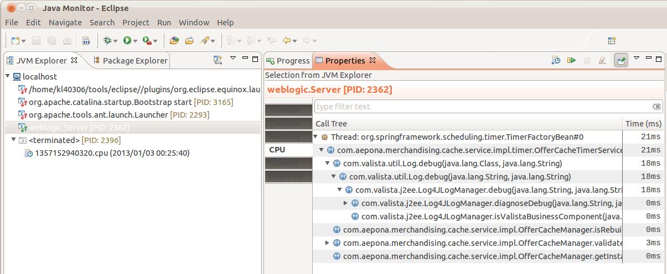
Task: Collapse the Log4JLogManager.debug call node
Action: click(340, 189)
